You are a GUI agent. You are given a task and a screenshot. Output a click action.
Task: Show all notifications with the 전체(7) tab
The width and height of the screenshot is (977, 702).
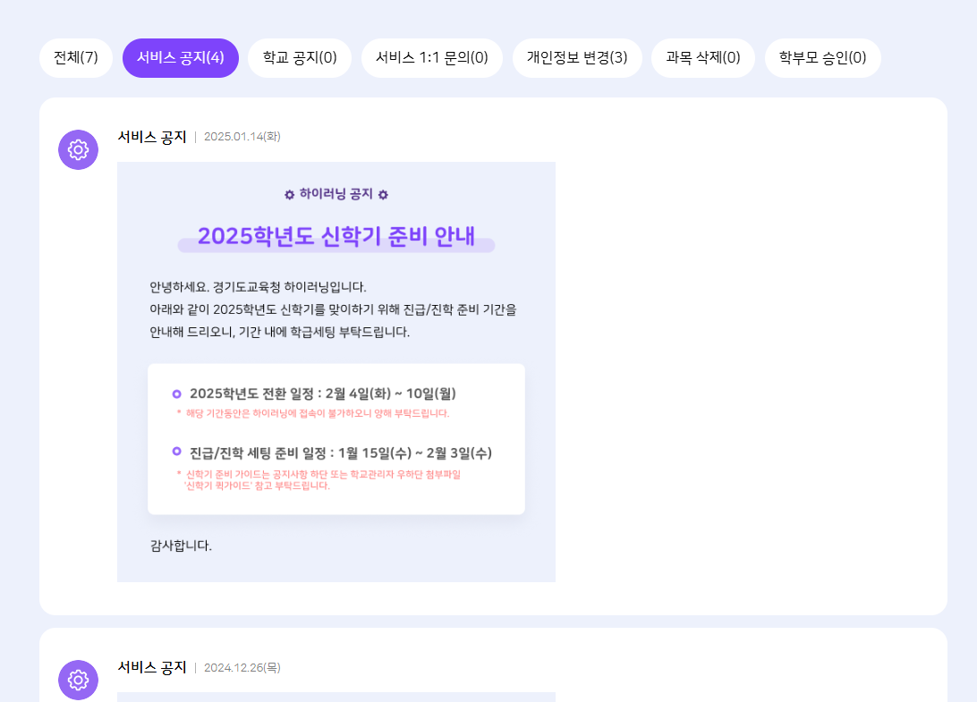pyautogui.click(x=76, y=58)
